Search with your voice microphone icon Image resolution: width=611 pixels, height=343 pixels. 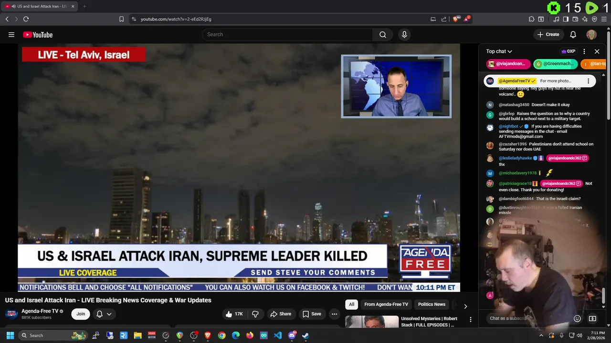pyautogui.click(x=404, y=34)
